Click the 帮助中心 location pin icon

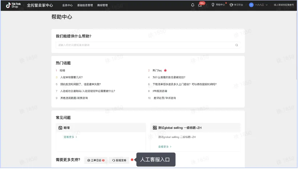point(213,5)
